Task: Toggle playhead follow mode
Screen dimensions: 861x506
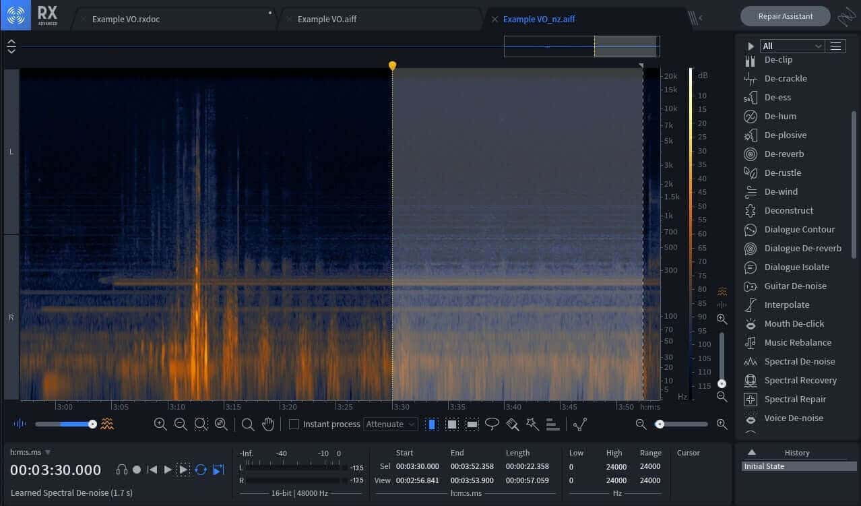Action: (218, 470)
